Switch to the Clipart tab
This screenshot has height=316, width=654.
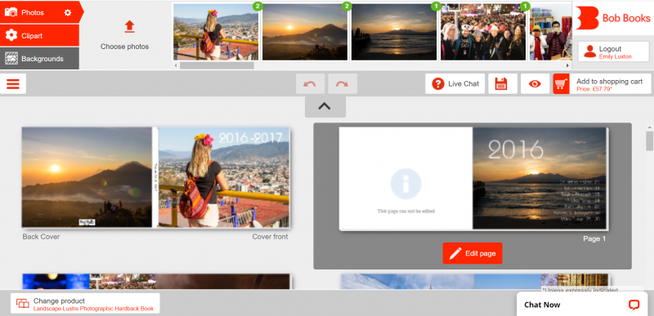39,35
